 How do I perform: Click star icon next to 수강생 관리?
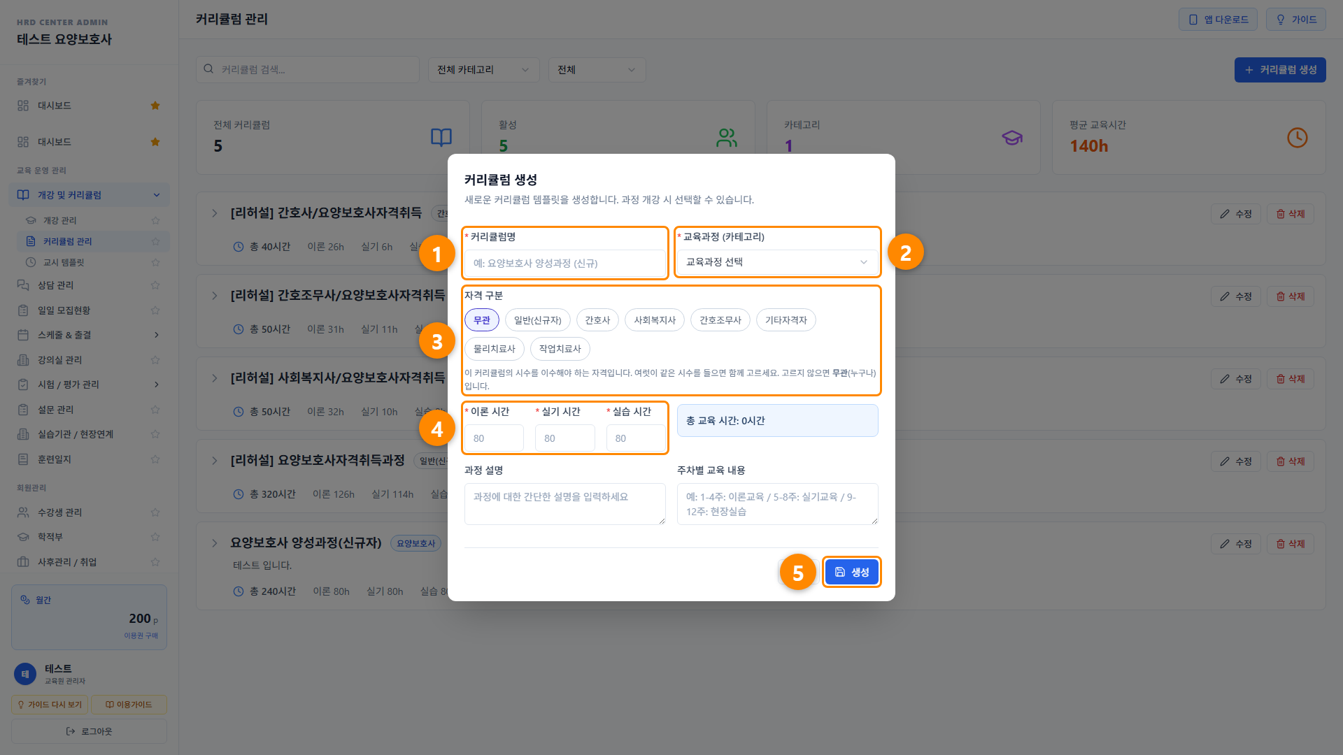(155, 512)
